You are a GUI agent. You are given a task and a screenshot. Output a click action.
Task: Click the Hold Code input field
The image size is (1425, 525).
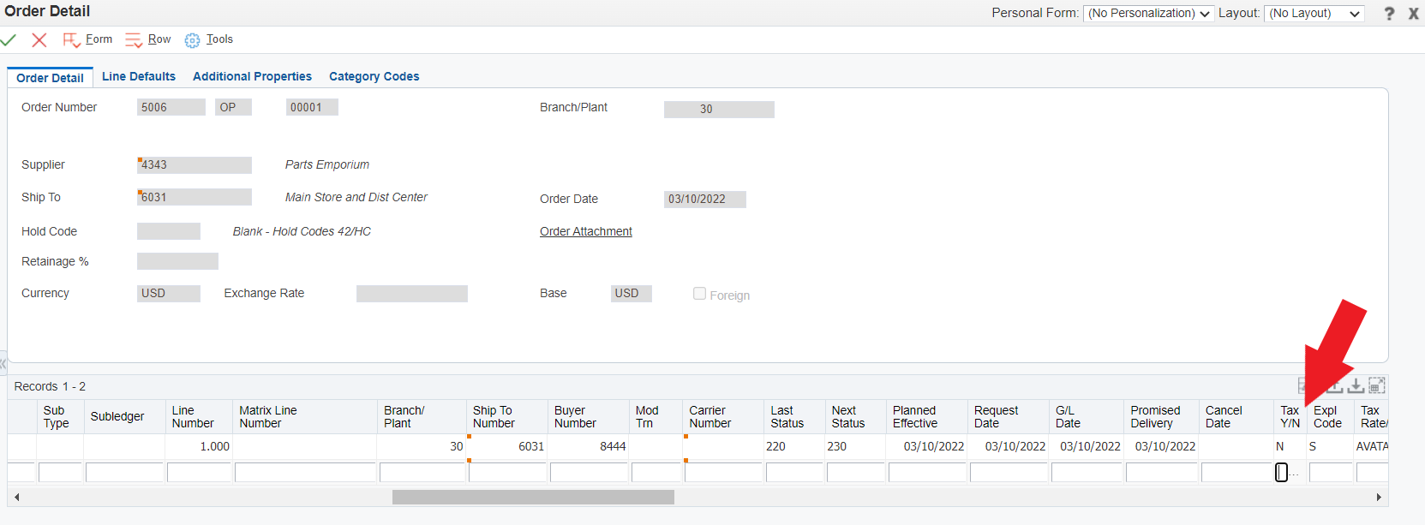[x=169, y=231]
